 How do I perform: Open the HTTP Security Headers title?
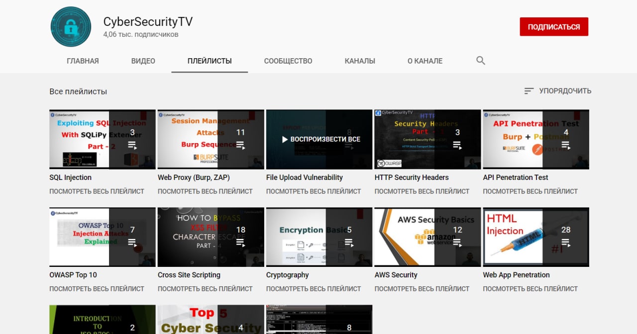(x=412, y=177)
